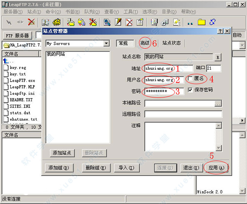Open the 选项(P) menu
This screenshot has width=247, height=204.
pos(150,12)
